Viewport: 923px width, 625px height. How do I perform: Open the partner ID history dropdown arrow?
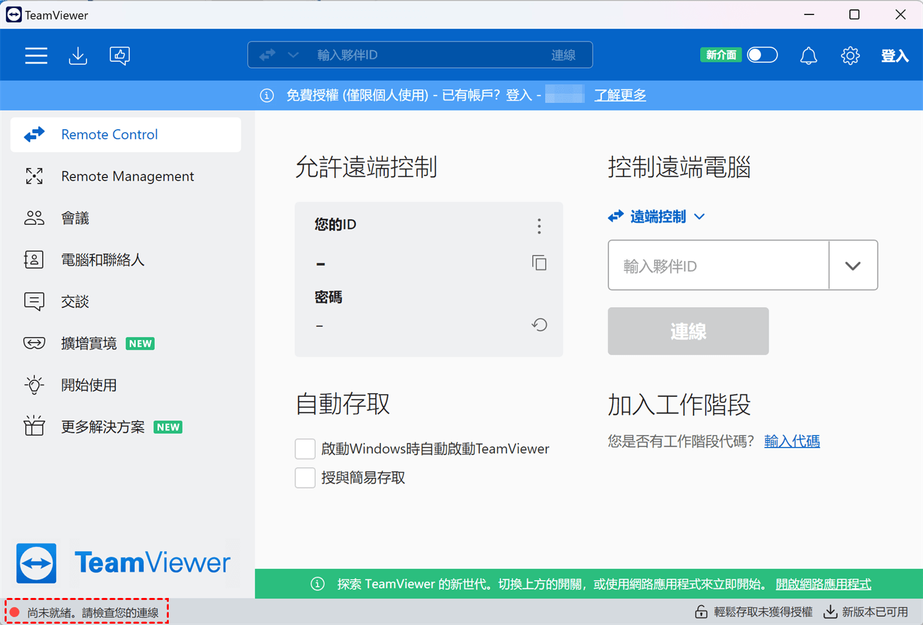click(x=852, y=266)
